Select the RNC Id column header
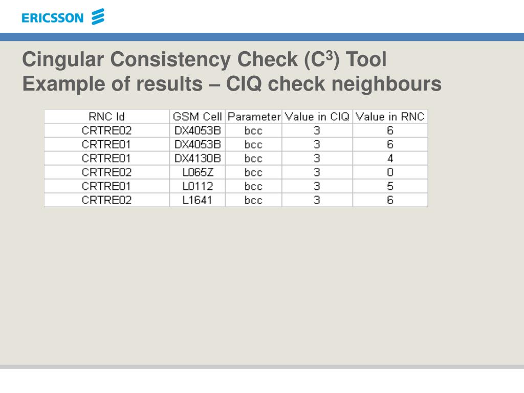The height and width of the screenshot is (393, 524). tap(106, 117)
